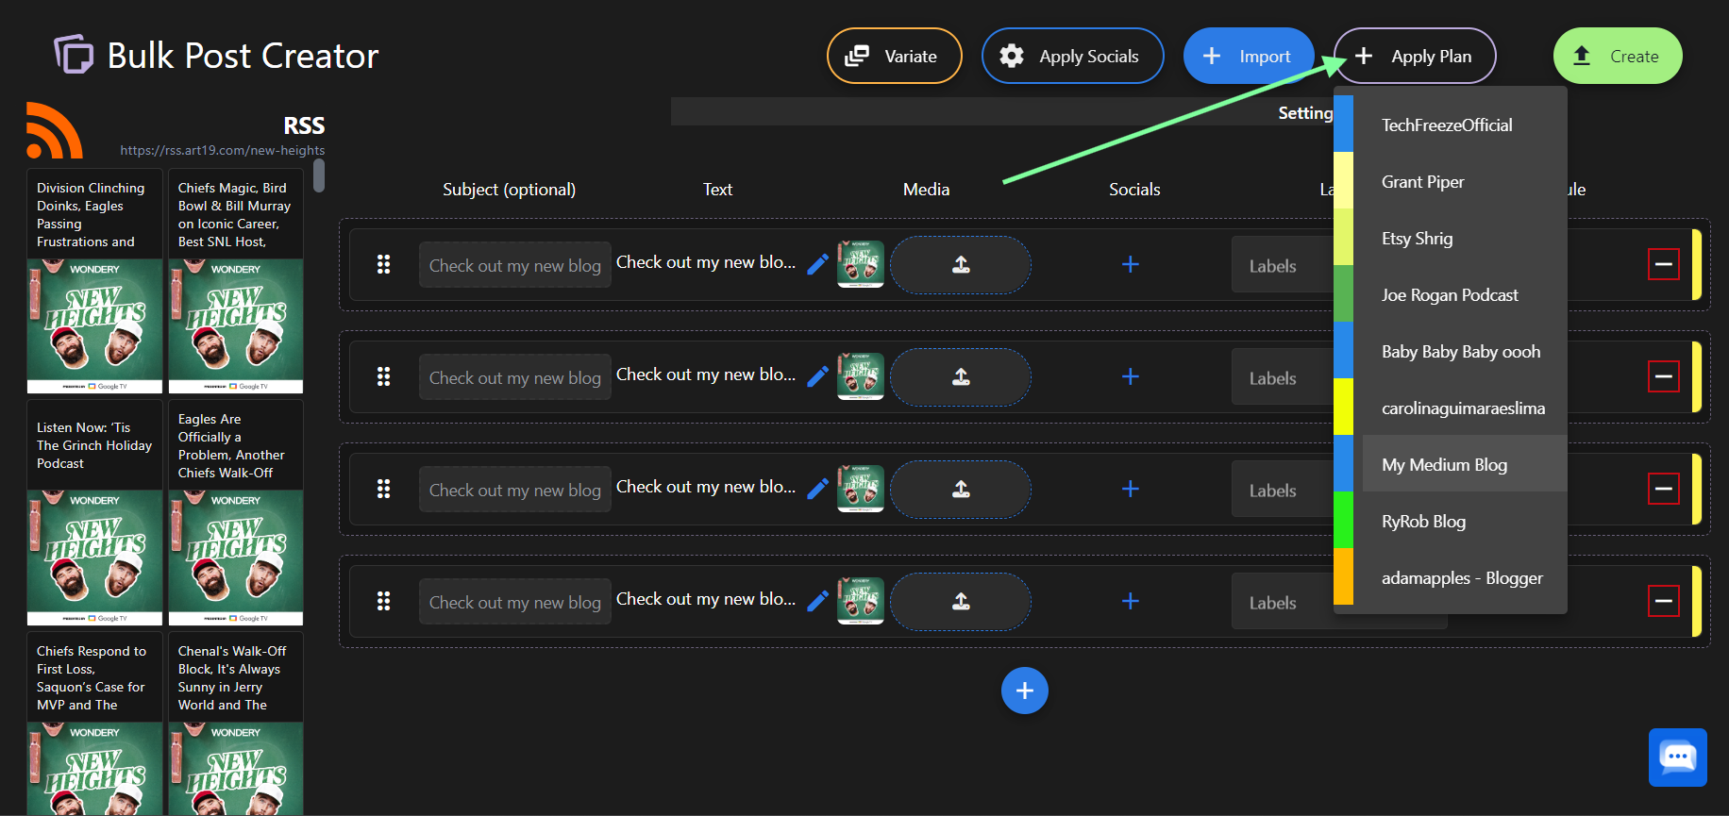Click Subject field in fourth post row
This screenshot has height=816, width=1729.
(514, 602)
